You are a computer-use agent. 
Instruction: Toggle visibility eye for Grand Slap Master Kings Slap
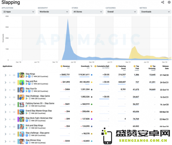(14, 112)
